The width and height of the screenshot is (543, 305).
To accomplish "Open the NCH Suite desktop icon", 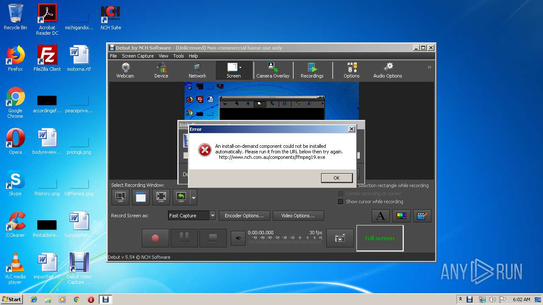I will (x=111, y=18).
